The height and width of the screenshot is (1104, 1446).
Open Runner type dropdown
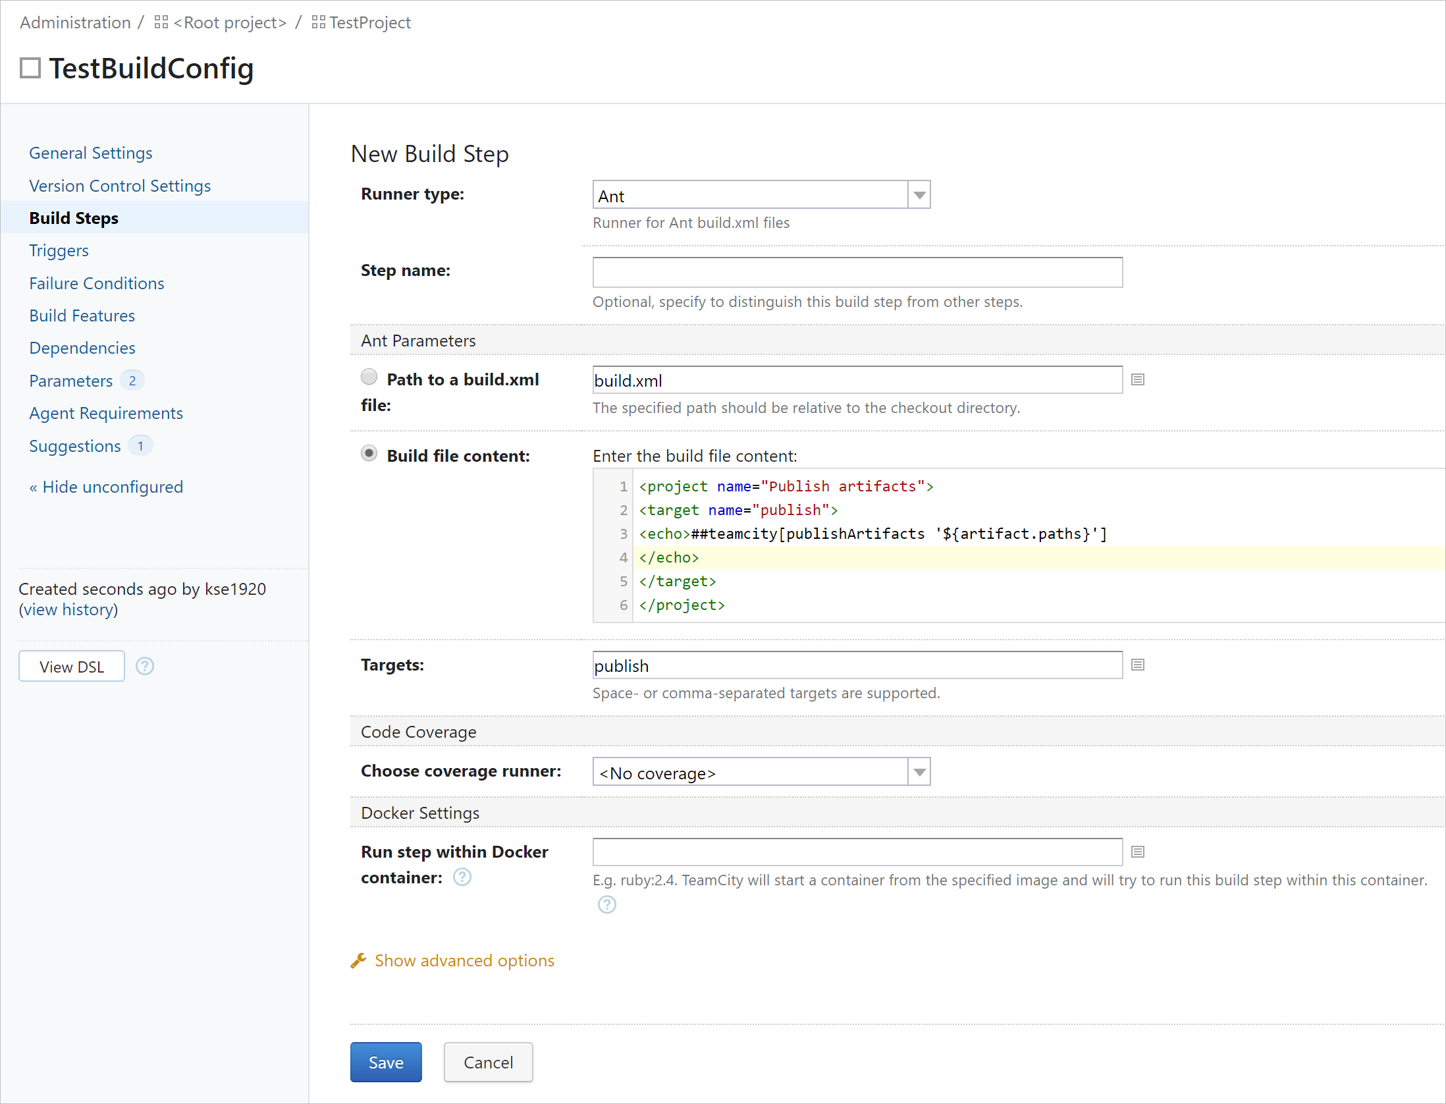tap(761, 195)
